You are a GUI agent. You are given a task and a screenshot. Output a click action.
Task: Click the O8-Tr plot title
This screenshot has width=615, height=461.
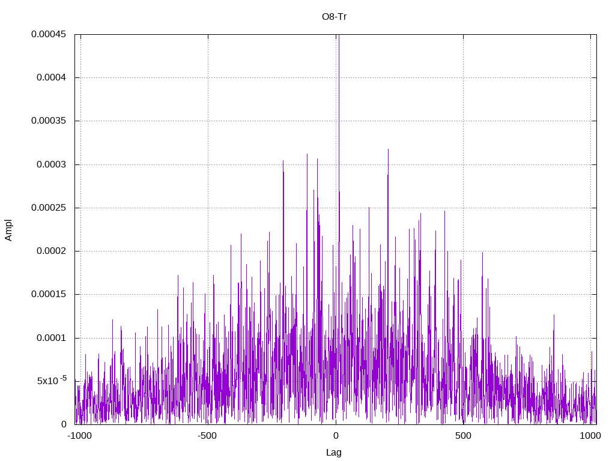point(334,17)
